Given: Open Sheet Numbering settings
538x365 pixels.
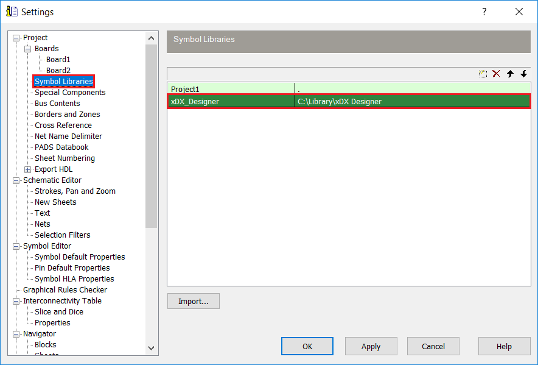Looking at the screenshot, I should click(x=65, y=158).
